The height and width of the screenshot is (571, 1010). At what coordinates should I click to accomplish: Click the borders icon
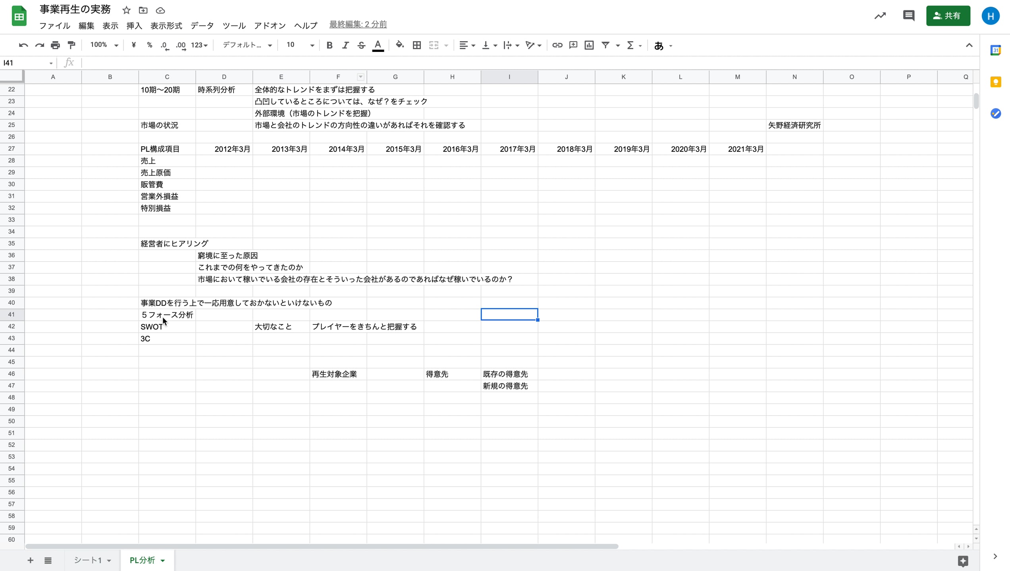point(416,45)
